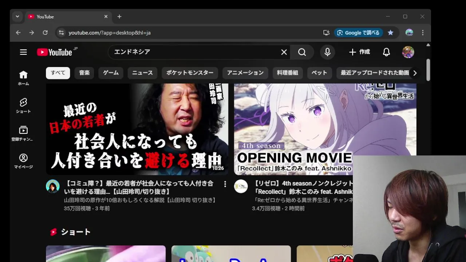Open 登録チャンネル subscriptions in the sidebar

pyautogui.click(x=23, y=133)
